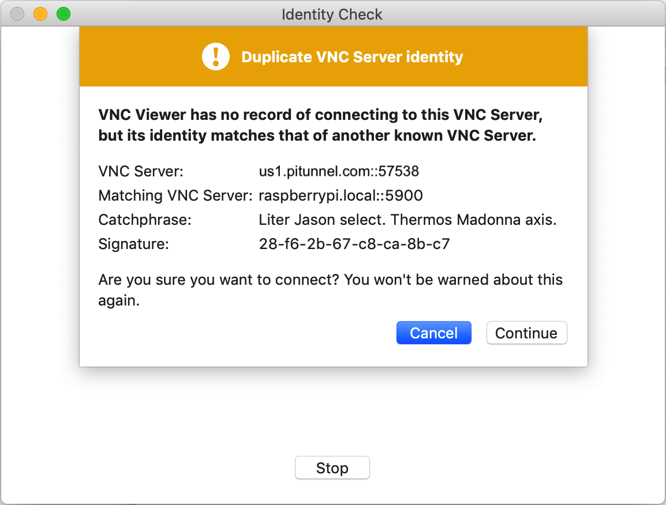The width and height of the screenshot is (666, 505).
Task: Cancel the VNC connection
Action: coord(433,333)
